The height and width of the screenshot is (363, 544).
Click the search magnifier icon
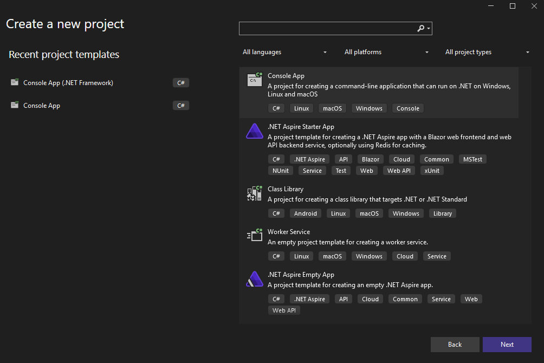click(421, 29)
